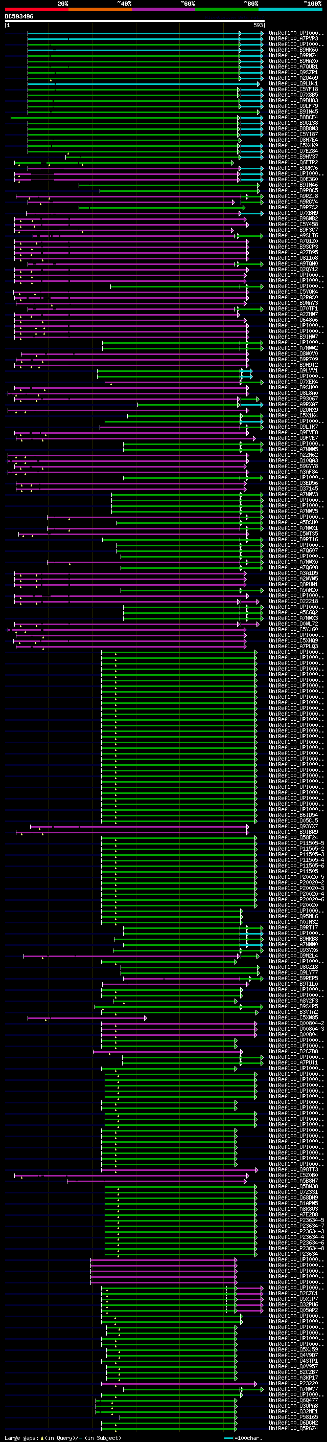Click the query end position 593
Image resolution: width=327 pixels, height=1442 pixels.
pos(258,25)
